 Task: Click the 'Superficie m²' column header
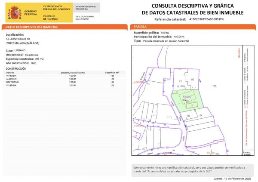[112, 72]
